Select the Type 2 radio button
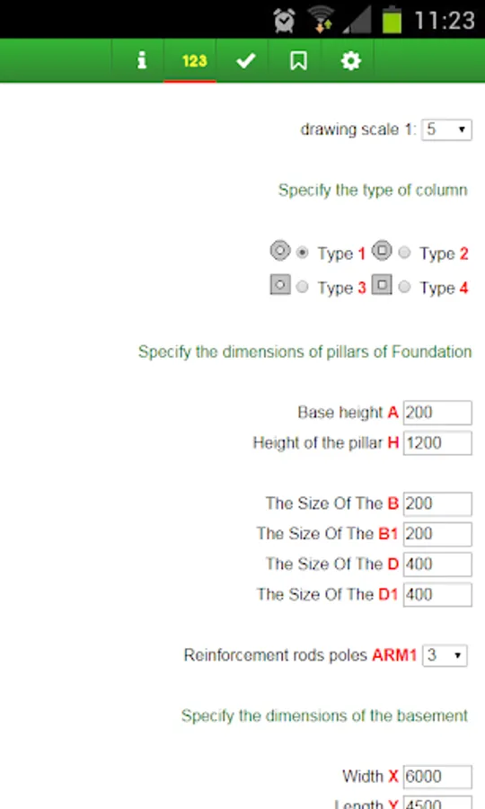This screenshot has width=485, height=809. [404, 253]
